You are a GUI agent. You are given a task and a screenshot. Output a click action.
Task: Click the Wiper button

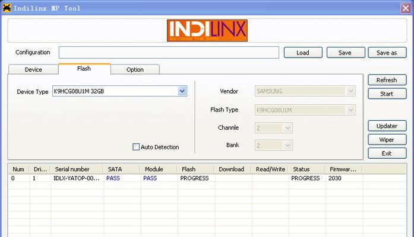(x=387, y=140)
